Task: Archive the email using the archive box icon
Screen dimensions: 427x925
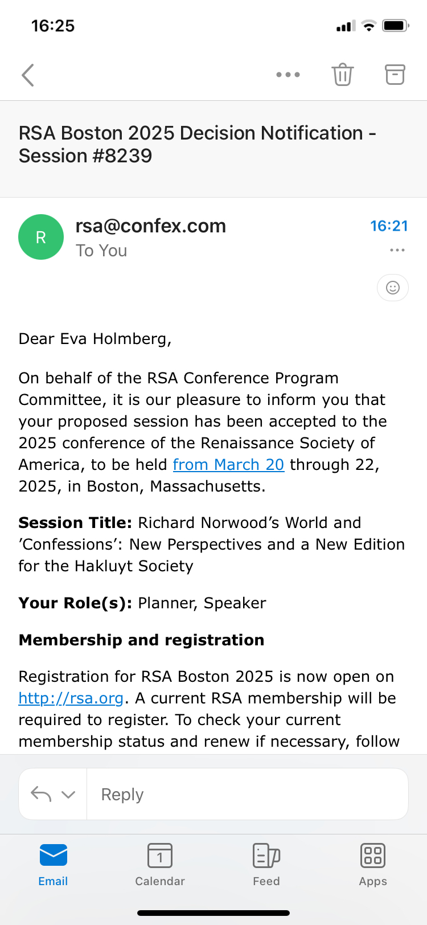Action: coord(395,75)
